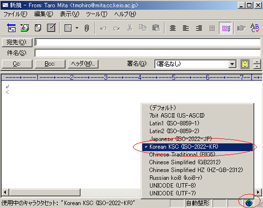Viewport: 263px width, 208px height.
Task: Open the dropdown arrow beside template icon
Action: (x=77, y=28)
